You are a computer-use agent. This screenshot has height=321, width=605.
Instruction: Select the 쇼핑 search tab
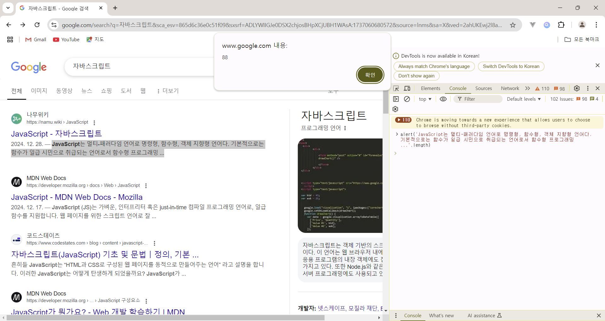pyautogui.click(x=107, y=91)
